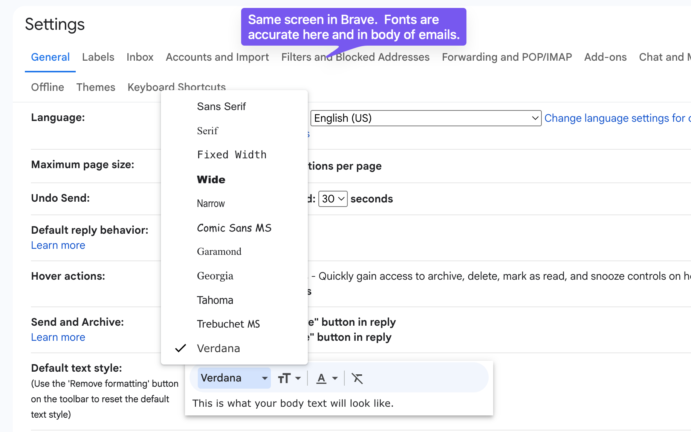Click the Remove formatting icon
The image size is (691, 432).
pyautogui.click(x=357, y=378)
